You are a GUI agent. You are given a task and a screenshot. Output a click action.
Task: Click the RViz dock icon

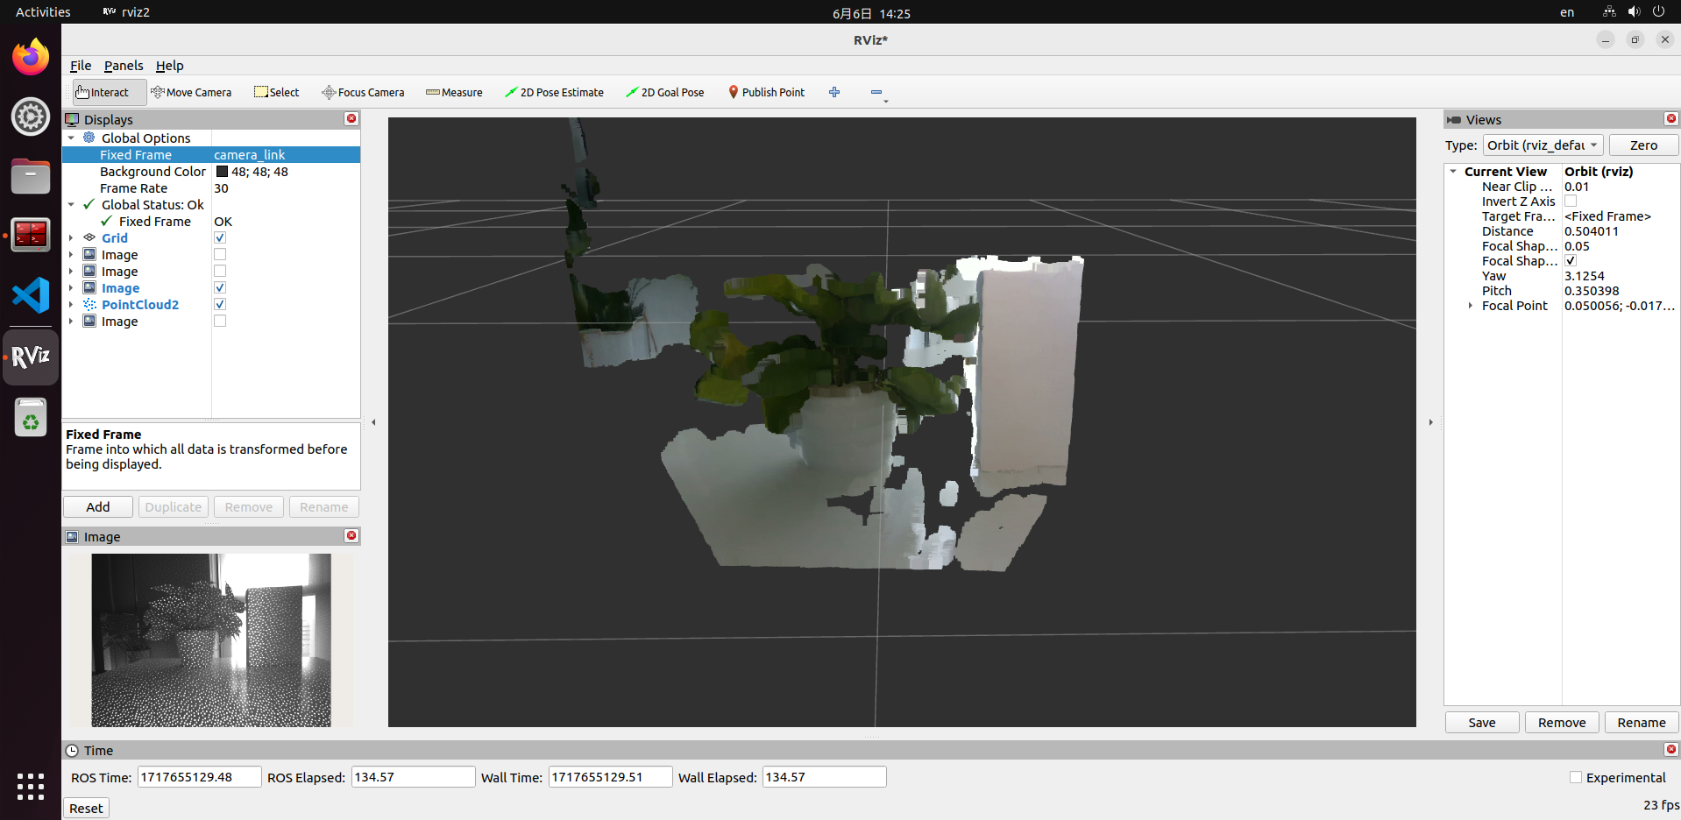[31, 357]
